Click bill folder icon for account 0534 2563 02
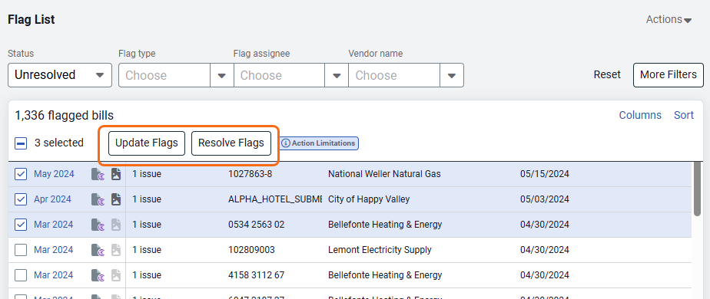710x299 pixels. [98, 225]
